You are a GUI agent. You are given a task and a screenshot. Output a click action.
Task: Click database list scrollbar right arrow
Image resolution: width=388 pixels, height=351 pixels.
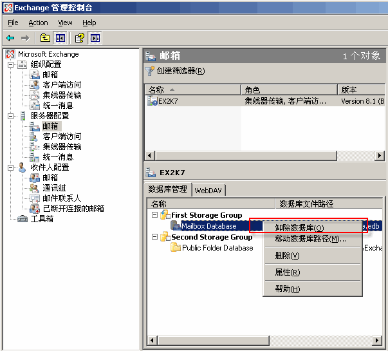(x=376, y=340)
